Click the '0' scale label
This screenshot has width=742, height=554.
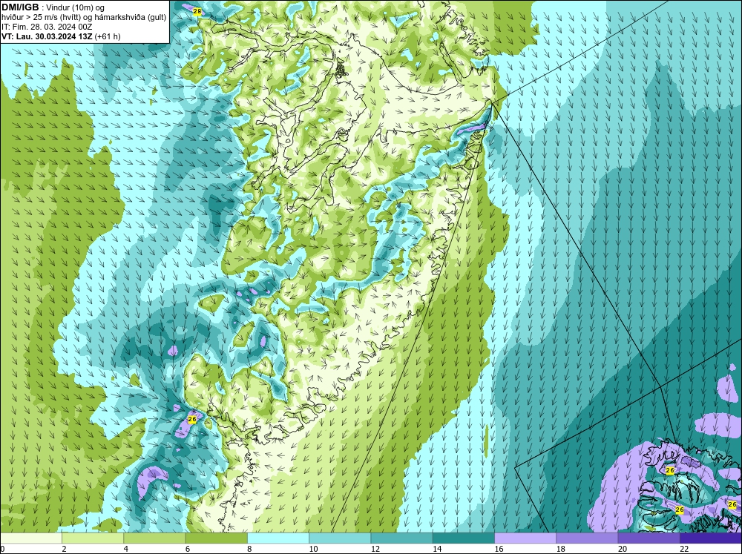[x=2, y=549]
